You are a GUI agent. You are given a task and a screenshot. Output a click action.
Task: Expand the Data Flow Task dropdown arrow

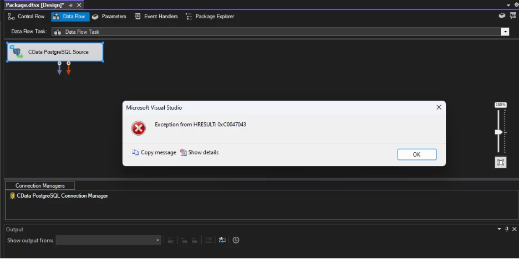click(x=505, y=32)
